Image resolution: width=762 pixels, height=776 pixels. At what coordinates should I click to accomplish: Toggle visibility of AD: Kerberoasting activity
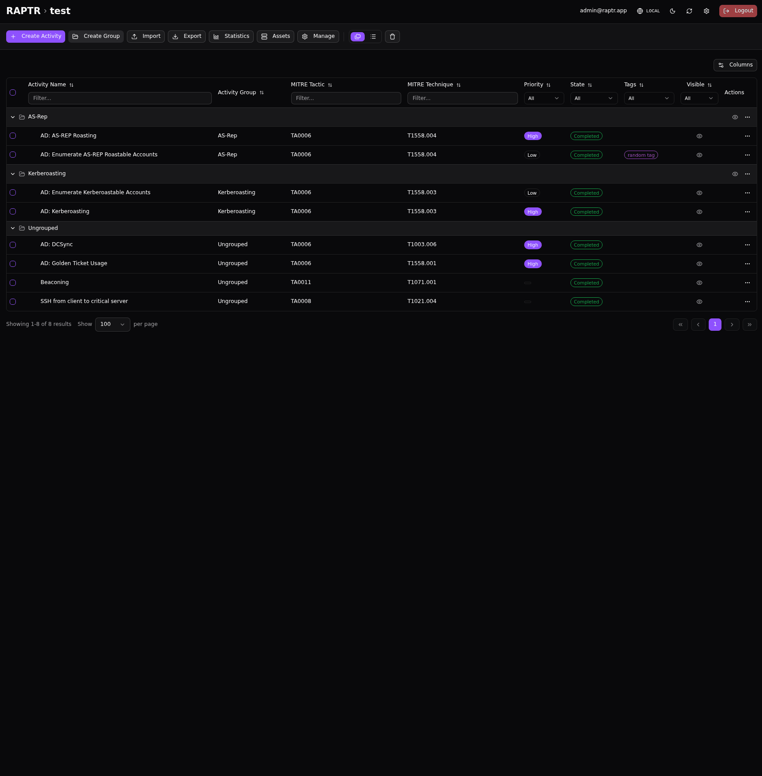[699, 212]
